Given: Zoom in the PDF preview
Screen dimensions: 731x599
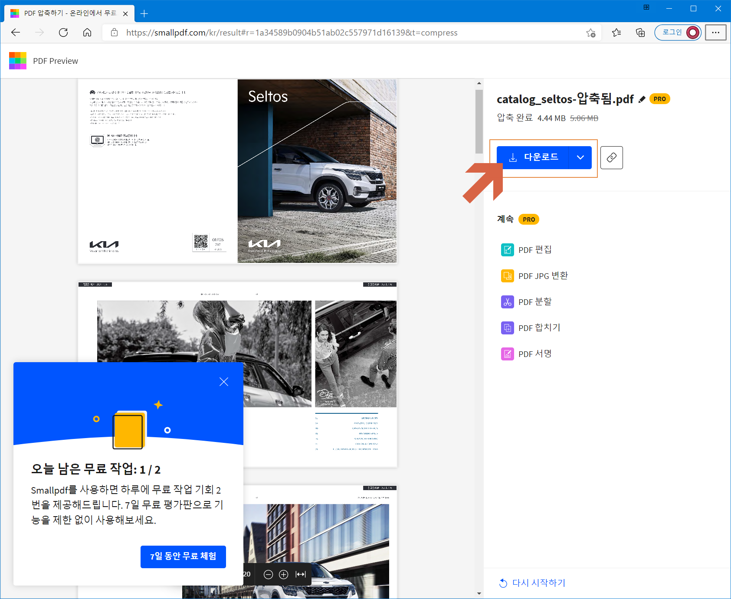Looking at the screenshot, I should [x=284, y=574].
